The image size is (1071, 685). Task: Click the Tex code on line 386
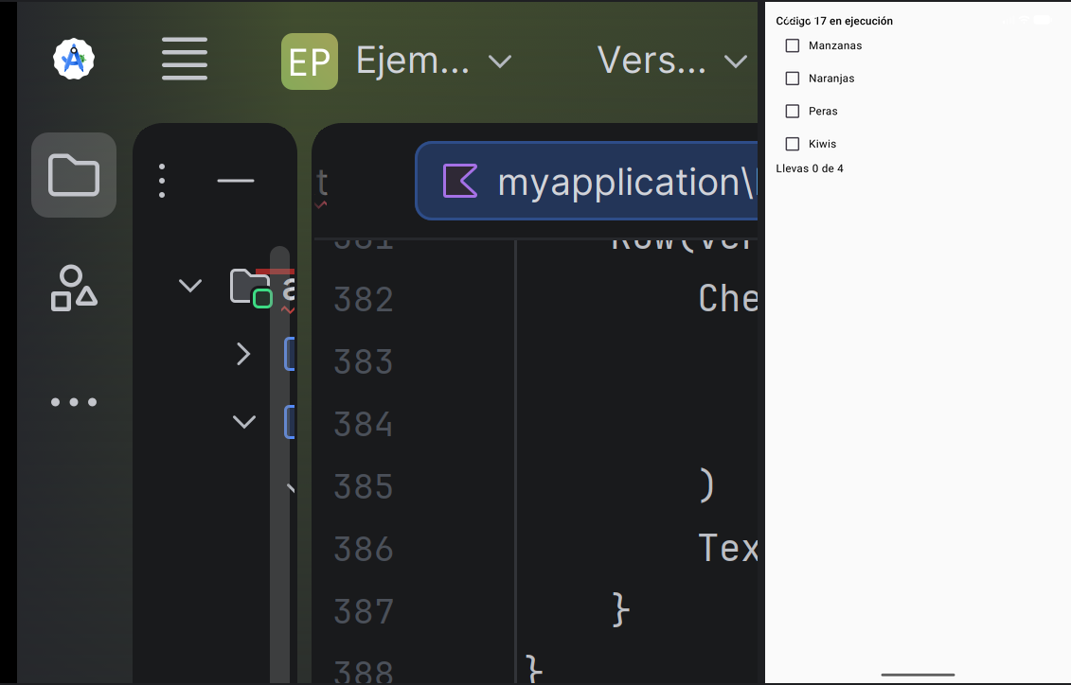tap(728, 549)
